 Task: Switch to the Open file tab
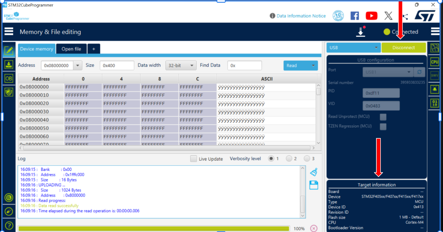coord(71,49)
